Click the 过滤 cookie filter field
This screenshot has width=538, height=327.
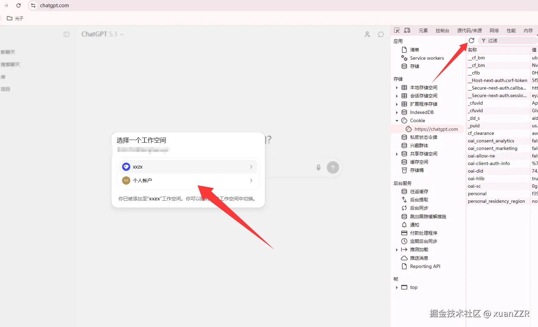pos(507,40)
